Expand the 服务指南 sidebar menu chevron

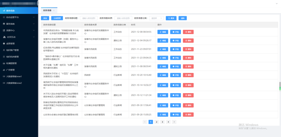coord(34,24)
